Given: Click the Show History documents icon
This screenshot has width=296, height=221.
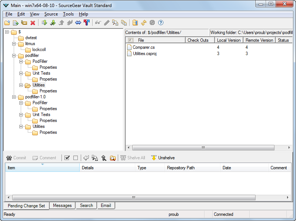Looking at the screenshot, I should [x=124, y=23].
